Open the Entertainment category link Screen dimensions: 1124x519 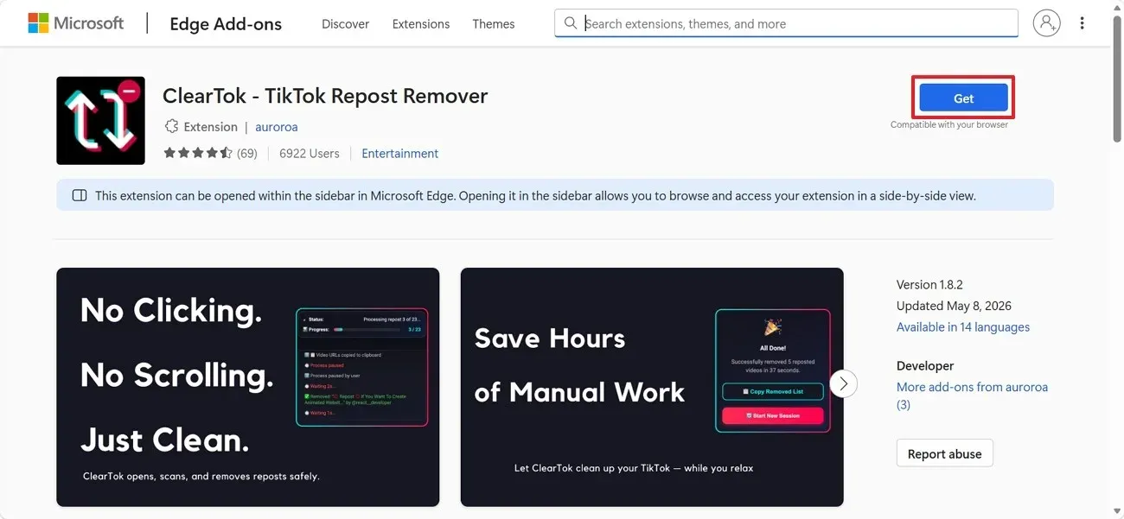point(399,154)
